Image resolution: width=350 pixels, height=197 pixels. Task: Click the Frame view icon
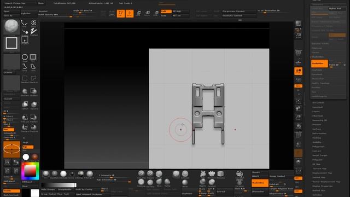[298, 101]
